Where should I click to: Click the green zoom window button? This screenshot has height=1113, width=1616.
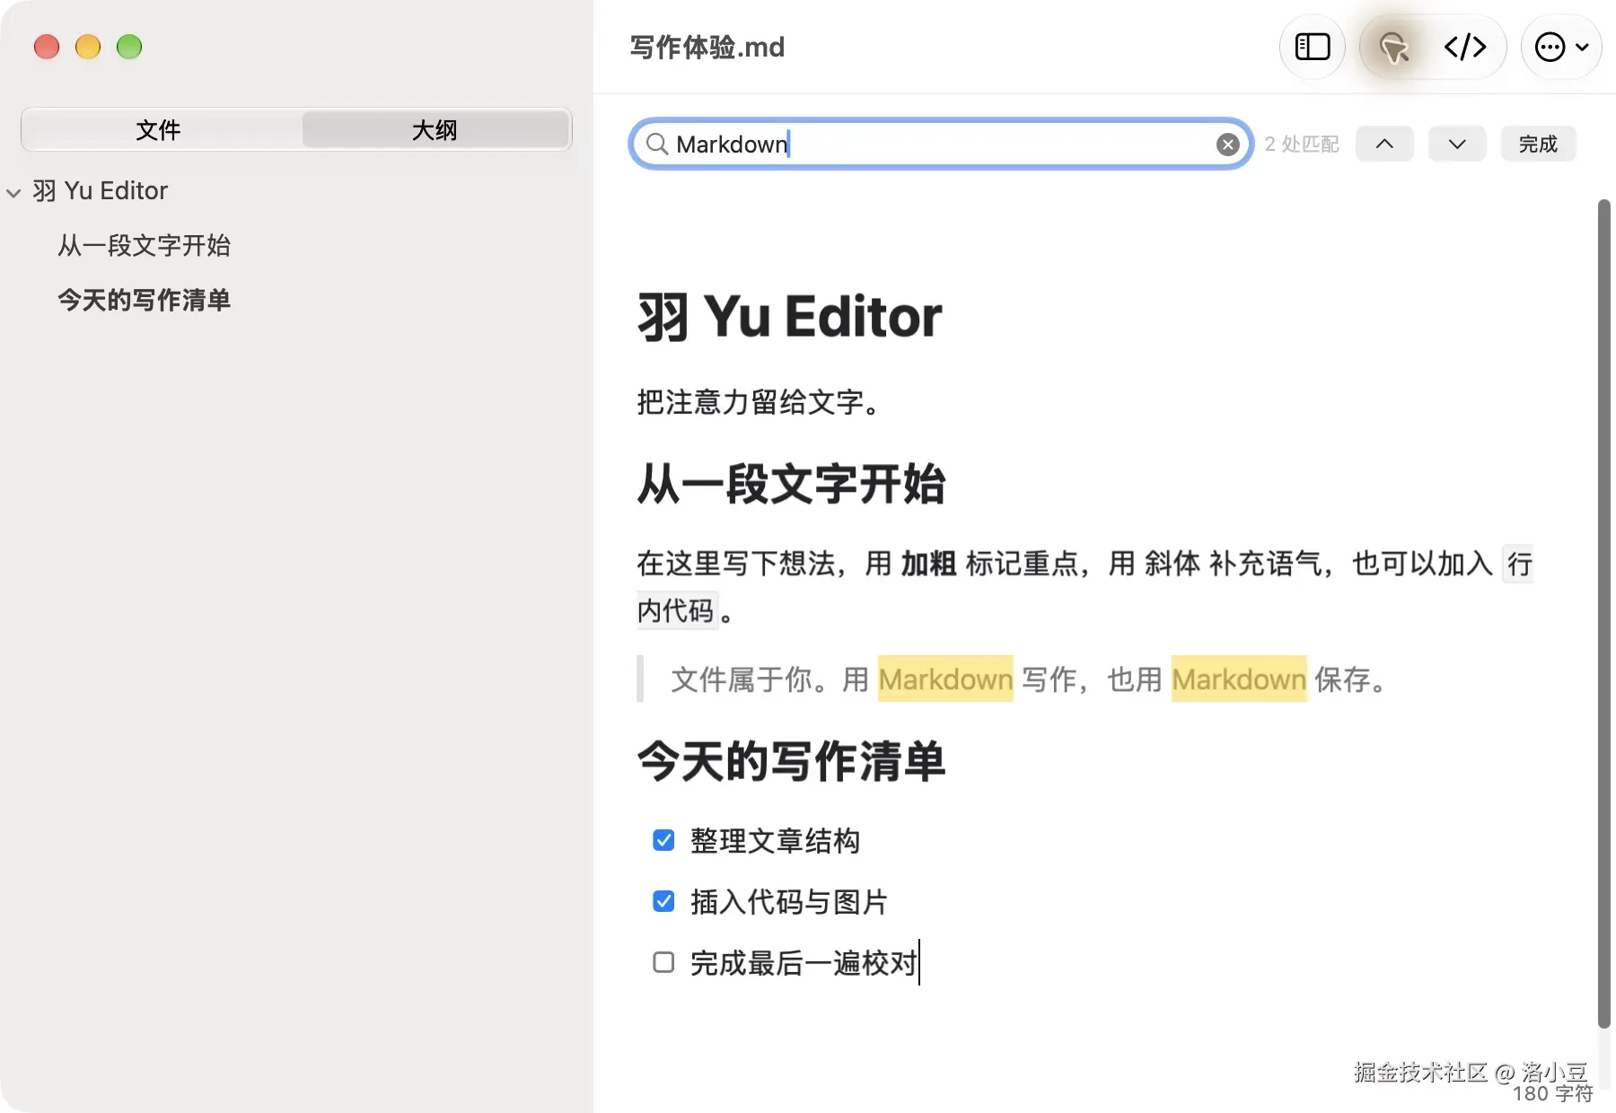pos(129,47)
